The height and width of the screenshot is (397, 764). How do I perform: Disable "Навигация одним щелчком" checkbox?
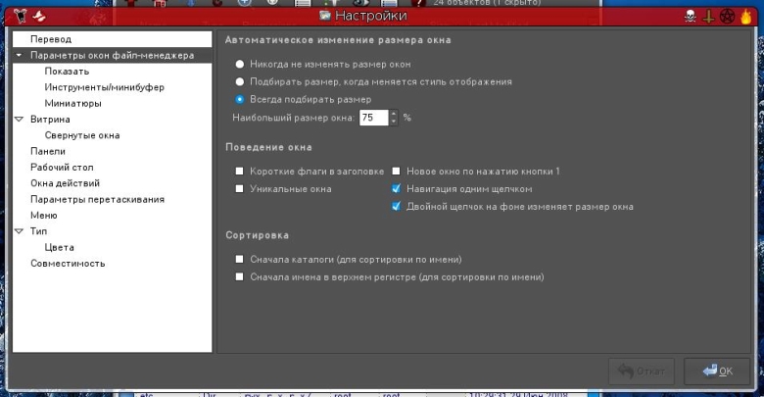coord(396,188)
